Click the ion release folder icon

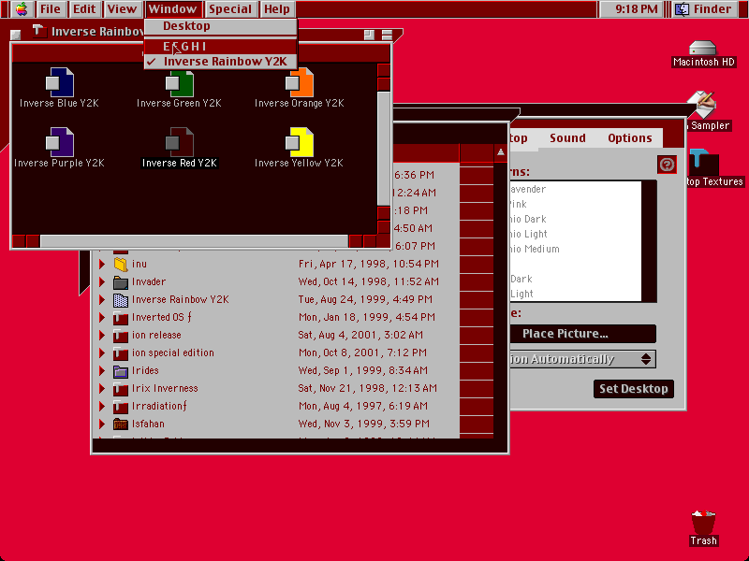click(121, 336)
